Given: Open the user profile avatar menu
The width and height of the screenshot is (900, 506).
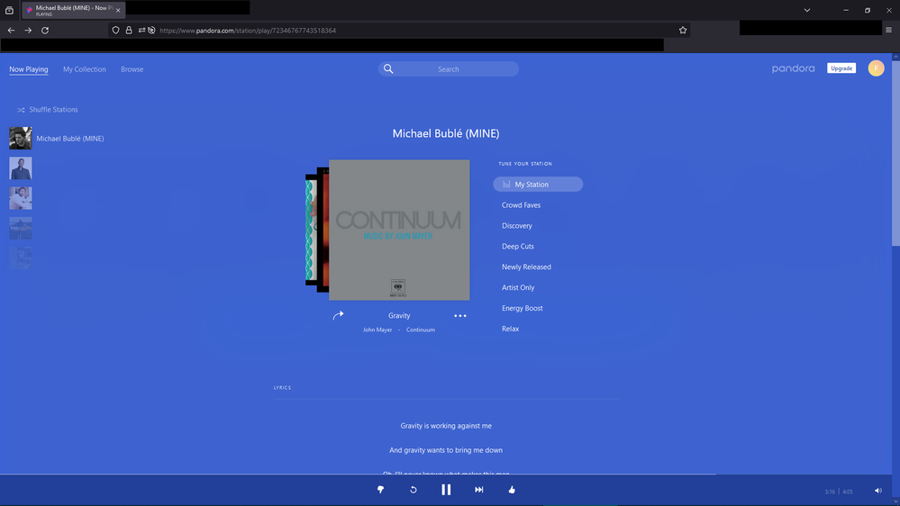Looking at the screenshot, I should point(876,68).
